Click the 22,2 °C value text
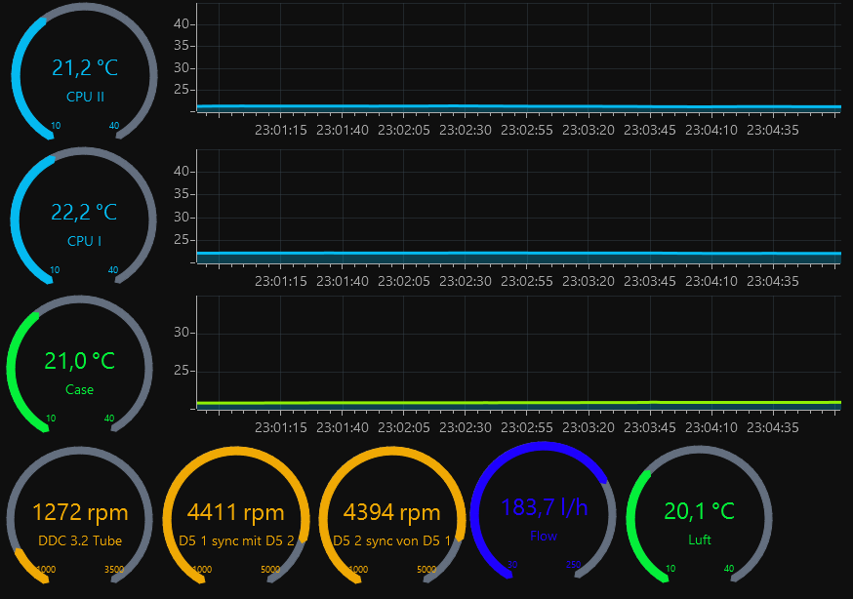Viewport: 853px width, 599px height. click(84, 212)
